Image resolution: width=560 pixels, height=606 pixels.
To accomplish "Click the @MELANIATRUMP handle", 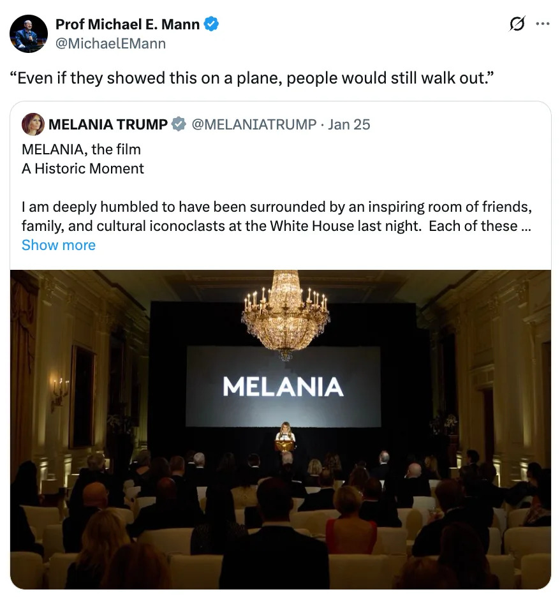I will (x=254, y=124).
